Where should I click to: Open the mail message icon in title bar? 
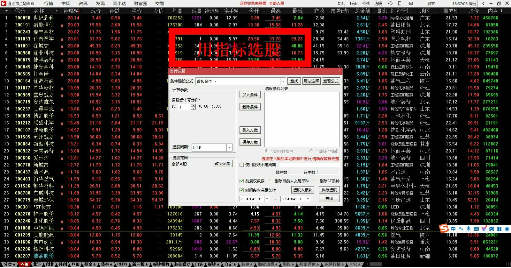[x=410, y=4]
